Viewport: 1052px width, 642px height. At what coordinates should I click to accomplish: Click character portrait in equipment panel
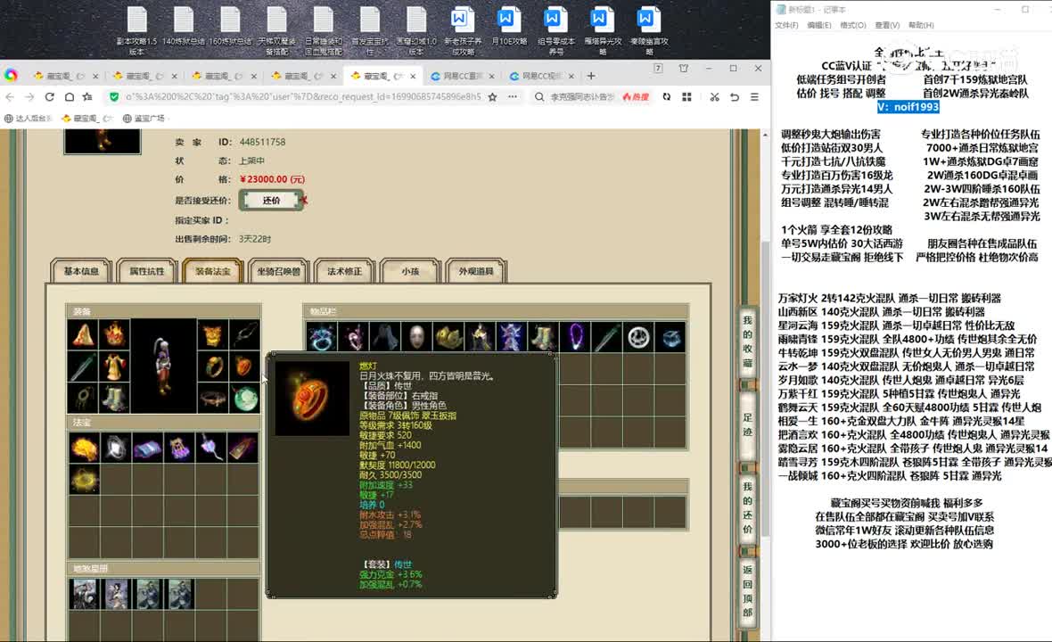(x=164, y=366)
